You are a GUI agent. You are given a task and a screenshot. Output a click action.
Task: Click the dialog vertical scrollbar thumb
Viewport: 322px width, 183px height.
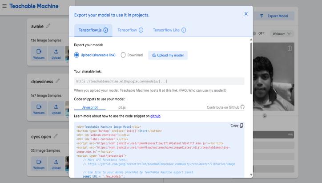tap(251, 68)
